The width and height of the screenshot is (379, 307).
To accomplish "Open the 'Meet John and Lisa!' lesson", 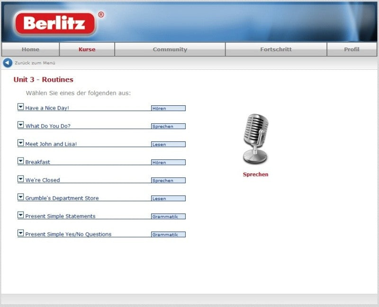I will pyautogui.click(x=51, y=144).
